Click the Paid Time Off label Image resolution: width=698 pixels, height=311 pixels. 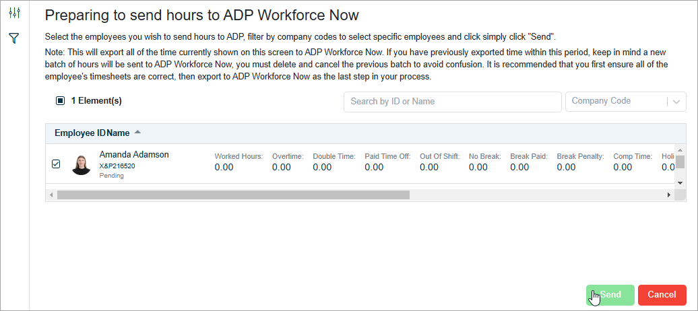[387, 157]
